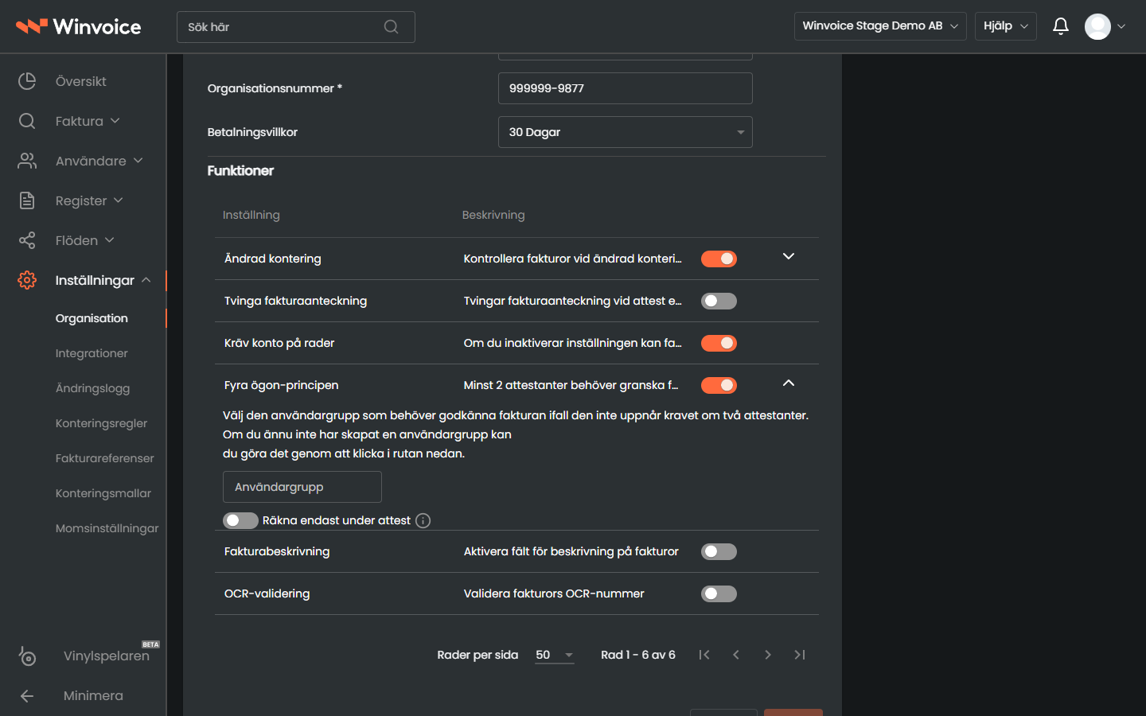Click info icon next to Räkna endast under attest
This screenshot has height=716, width=1146.
pyautogui.click(x=423, y=520)
